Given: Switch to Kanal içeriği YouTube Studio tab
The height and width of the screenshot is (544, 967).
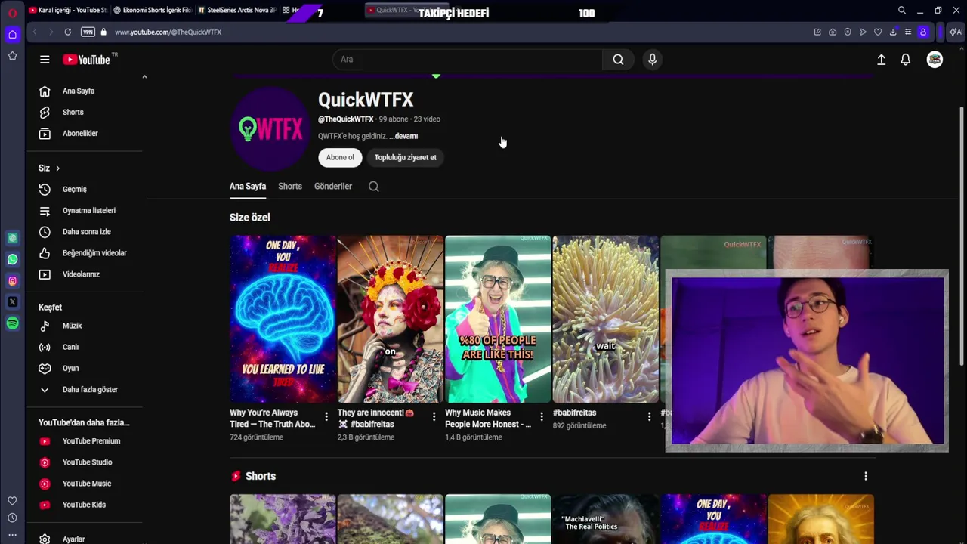Looking at the screenshot, I should pyautogui.click(x=68, y=11).
